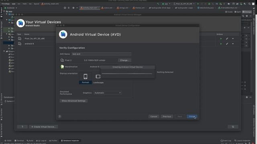Click the AVD Name input field
Image resolution: width=257 pixels, height=144 pixels.
point(101,54)
